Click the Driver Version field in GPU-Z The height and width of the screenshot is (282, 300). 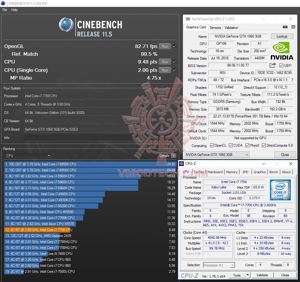point(250,116)
